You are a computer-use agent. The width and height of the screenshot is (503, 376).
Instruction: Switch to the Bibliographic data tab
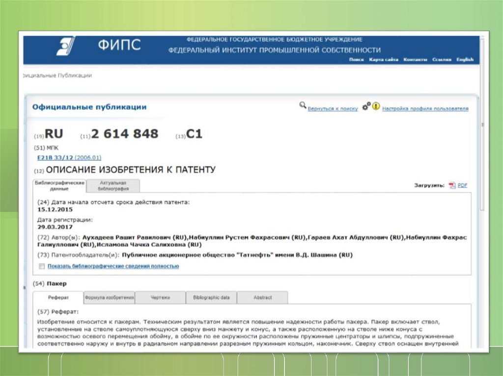tap(211, 298)
